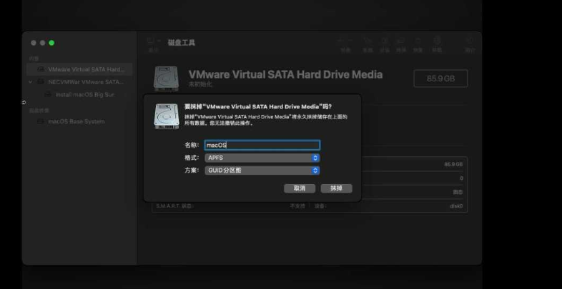This screenshot has height=289, width=562.
Task: Click the 磁盘工具 window title
Action: (x=182, y=43)
